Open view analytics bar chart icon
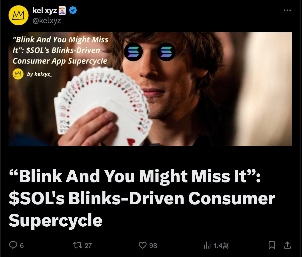 point(207,245)
